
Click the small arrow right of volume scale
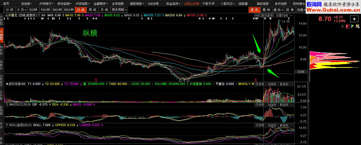[309, 100]
